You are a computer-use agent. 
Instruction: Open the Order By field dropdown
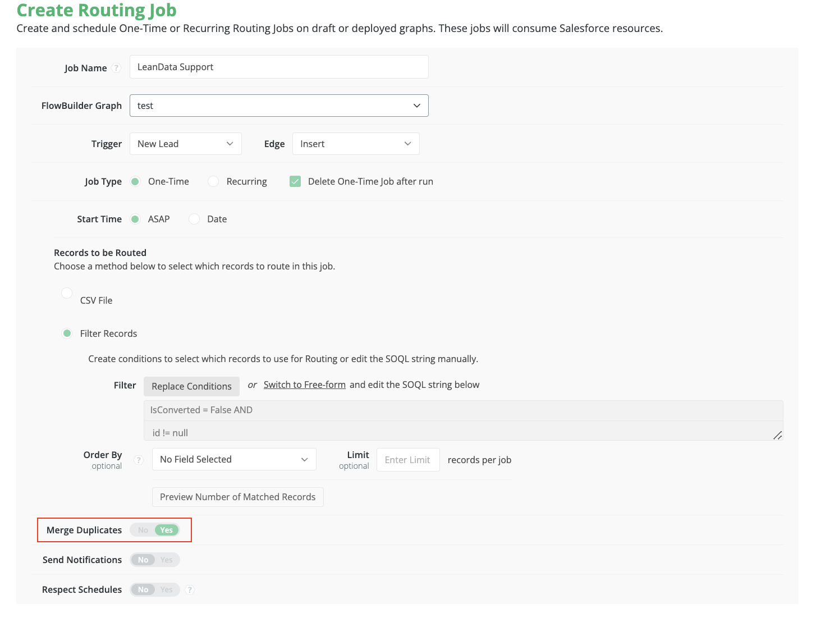tap(234, 459)
